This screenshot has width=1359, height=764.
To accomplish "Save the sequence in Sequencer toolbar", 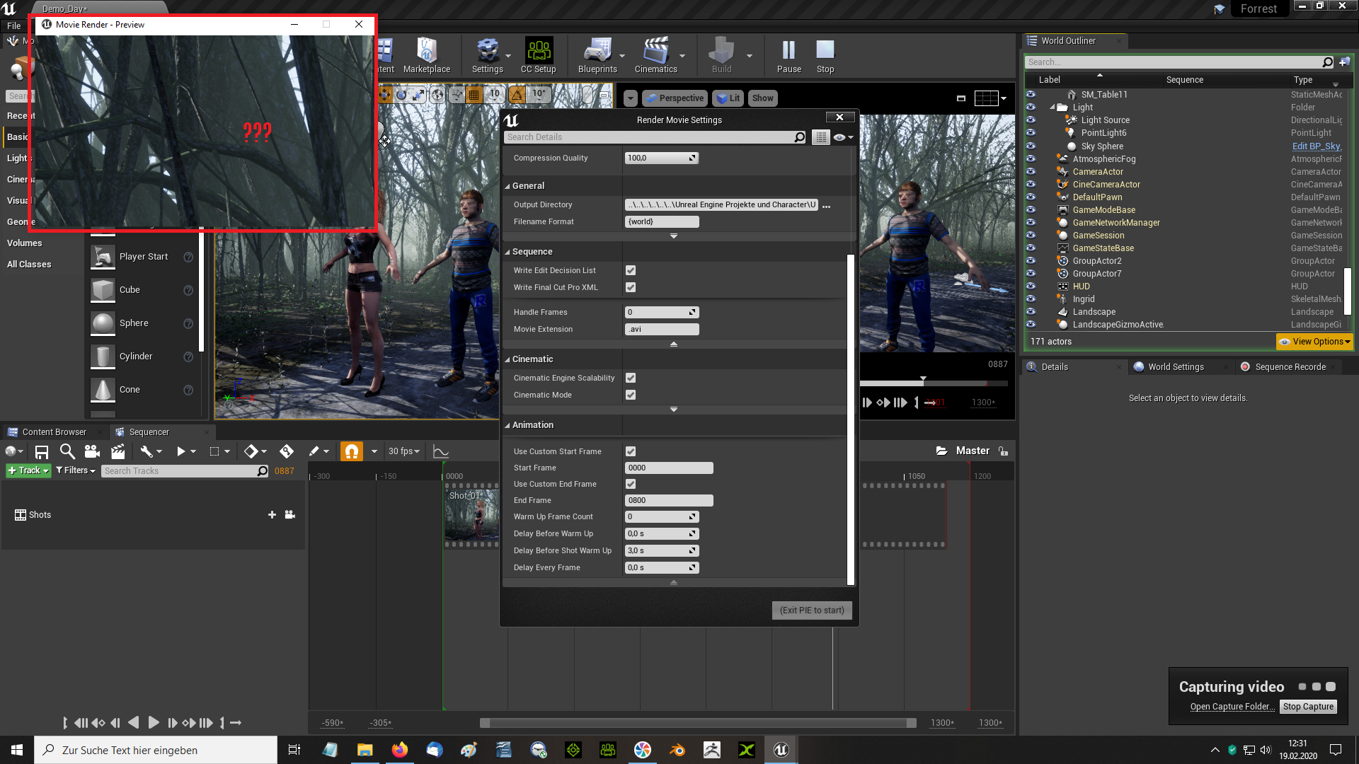I will pyautogui.click(x=42, y=451).
